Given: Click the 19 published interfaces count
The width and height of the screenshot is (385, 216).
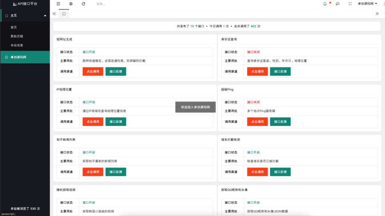Looking at the screenshot, I should click(x=192, y=26).
